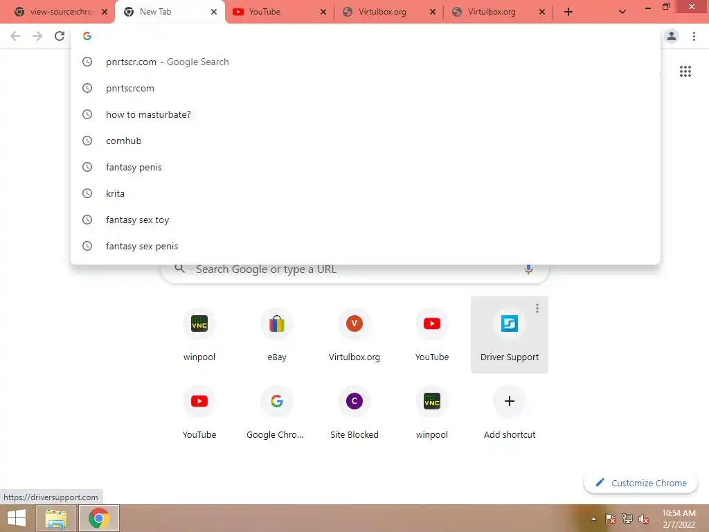This screenshot has height=532, width=709.
Task: Go forward with the forward arrow
Action: pyautogui.click(x=37, y=36)
